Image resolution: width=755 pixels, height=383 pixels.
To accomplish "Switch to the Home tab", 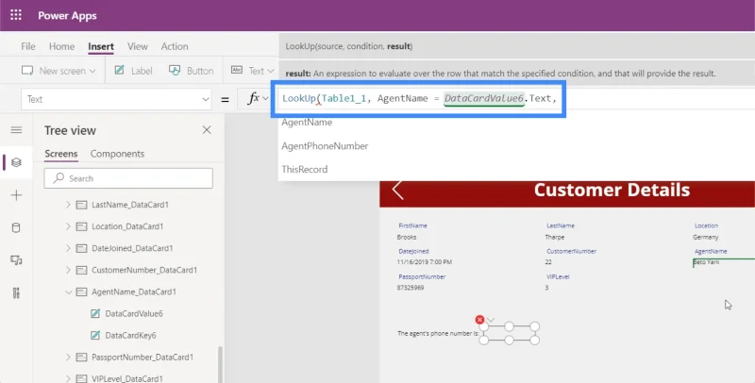I will click(61, 46).
